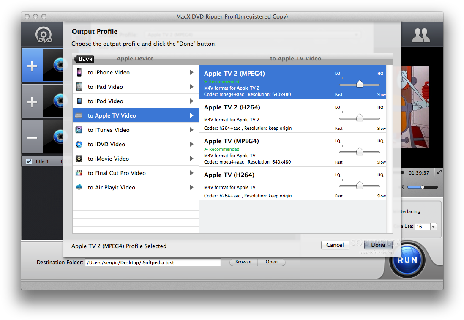Click the top blue plus add button
This screenshot has width=464, height=320.
click(x=32, y=66)
